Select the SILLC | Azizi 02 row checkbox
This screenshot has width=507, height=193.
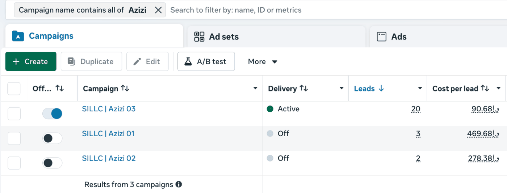[14, 163]
